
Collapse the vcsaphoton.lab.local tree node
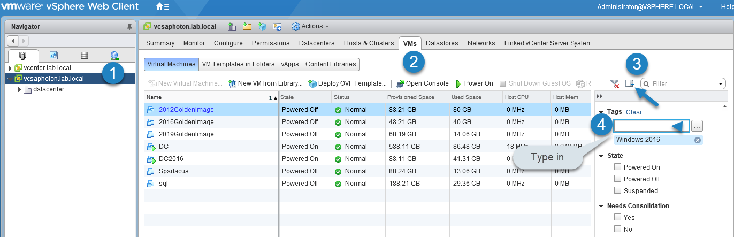(11, 79)
